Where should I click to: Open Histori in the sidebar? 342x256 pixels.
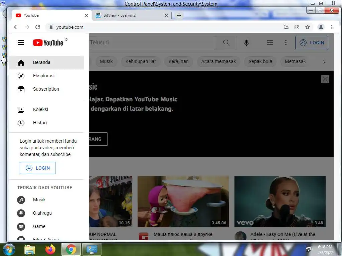[x=46, y=123]
